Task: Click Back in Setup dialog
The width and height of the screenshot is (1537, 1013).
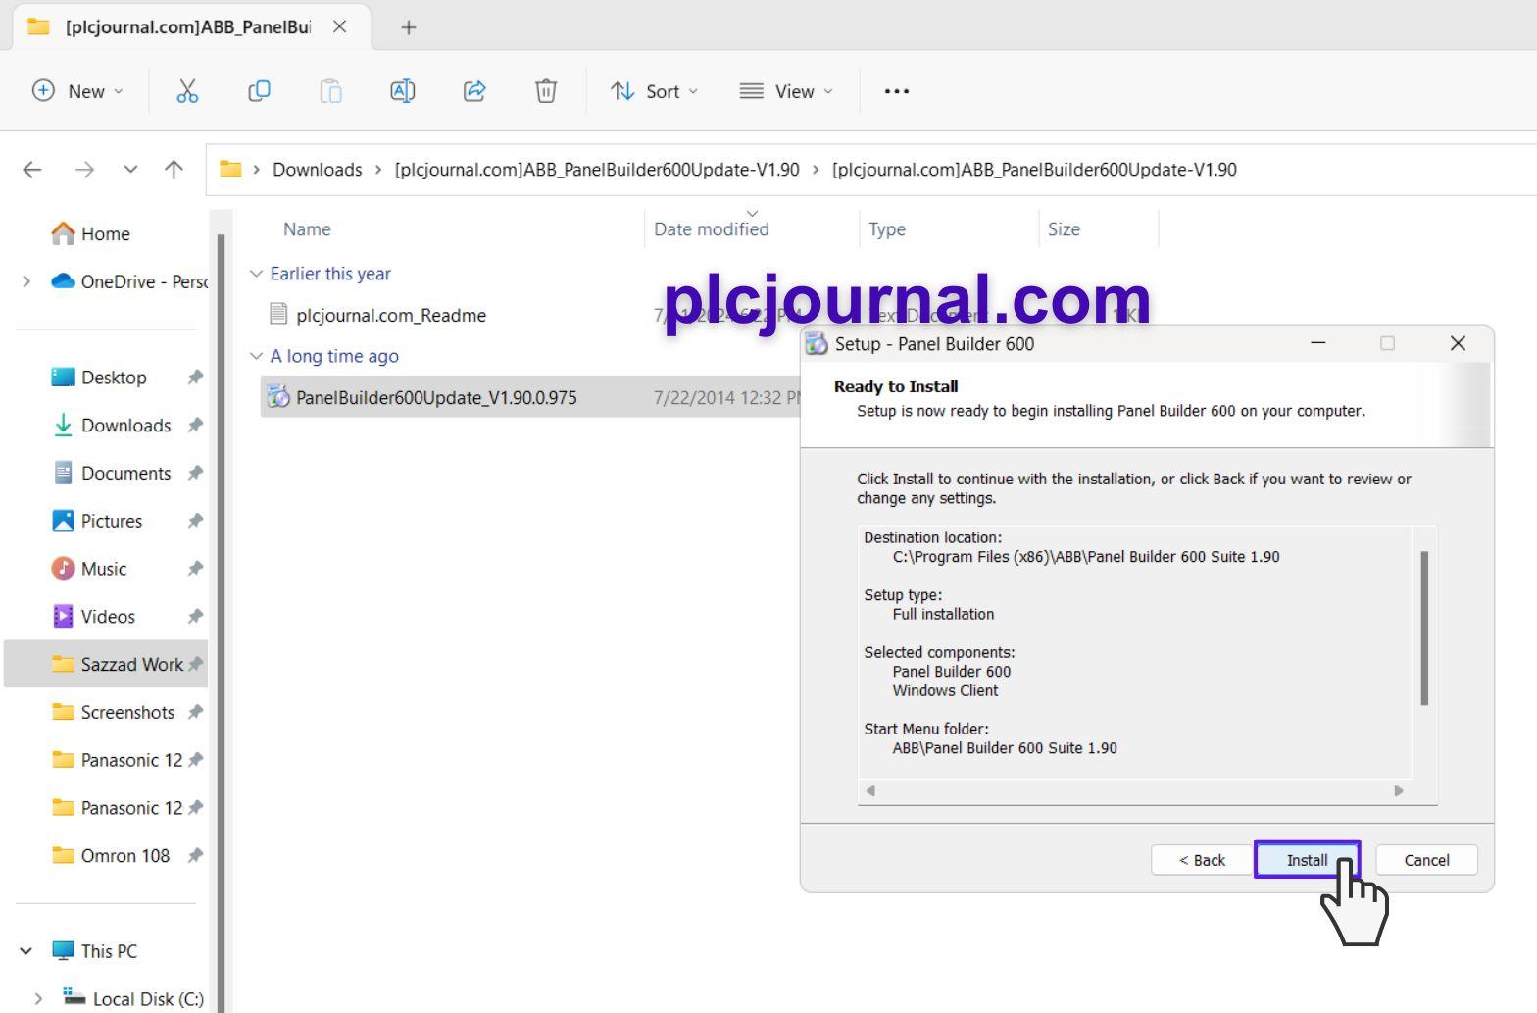Action: tap(1202, 860)
